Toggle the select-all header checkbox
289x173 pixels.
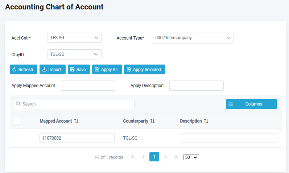(x=17, y=121)
